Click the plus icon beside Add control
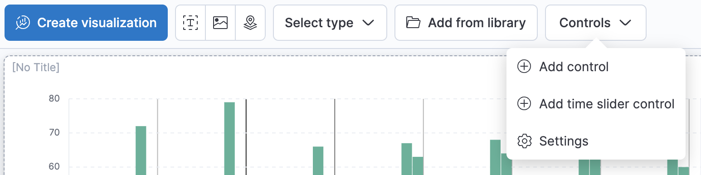This screenshot has height=175, width=701. click(524, 67)
